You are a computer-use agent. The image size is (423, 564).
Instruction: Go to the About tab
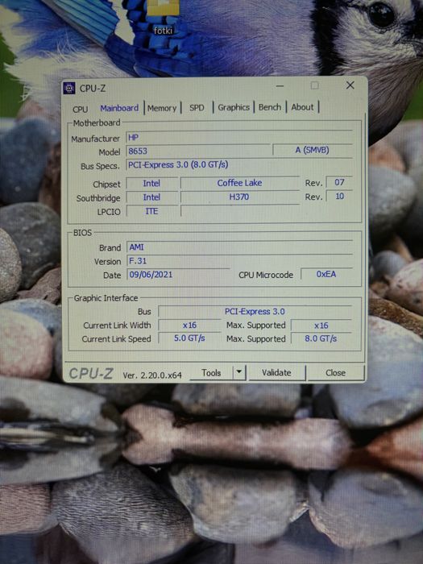tap(302, 107)
